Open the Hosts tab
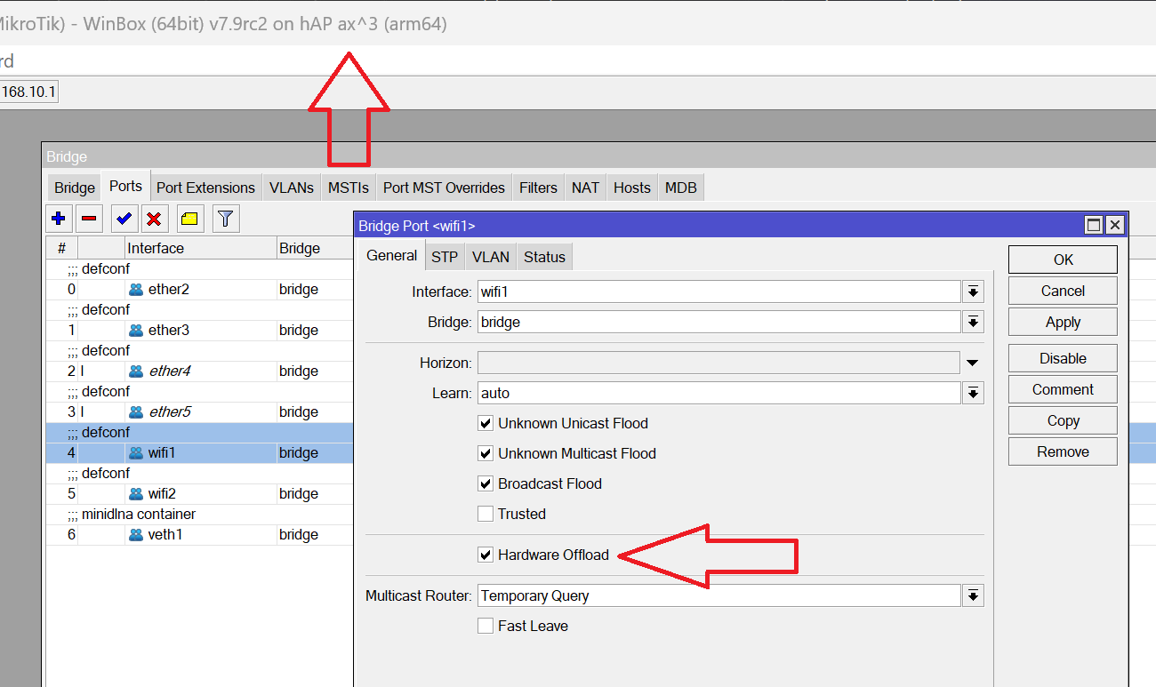Viewport: 1156px width, 687px height. pyautogui.click(x=632, y=188)
